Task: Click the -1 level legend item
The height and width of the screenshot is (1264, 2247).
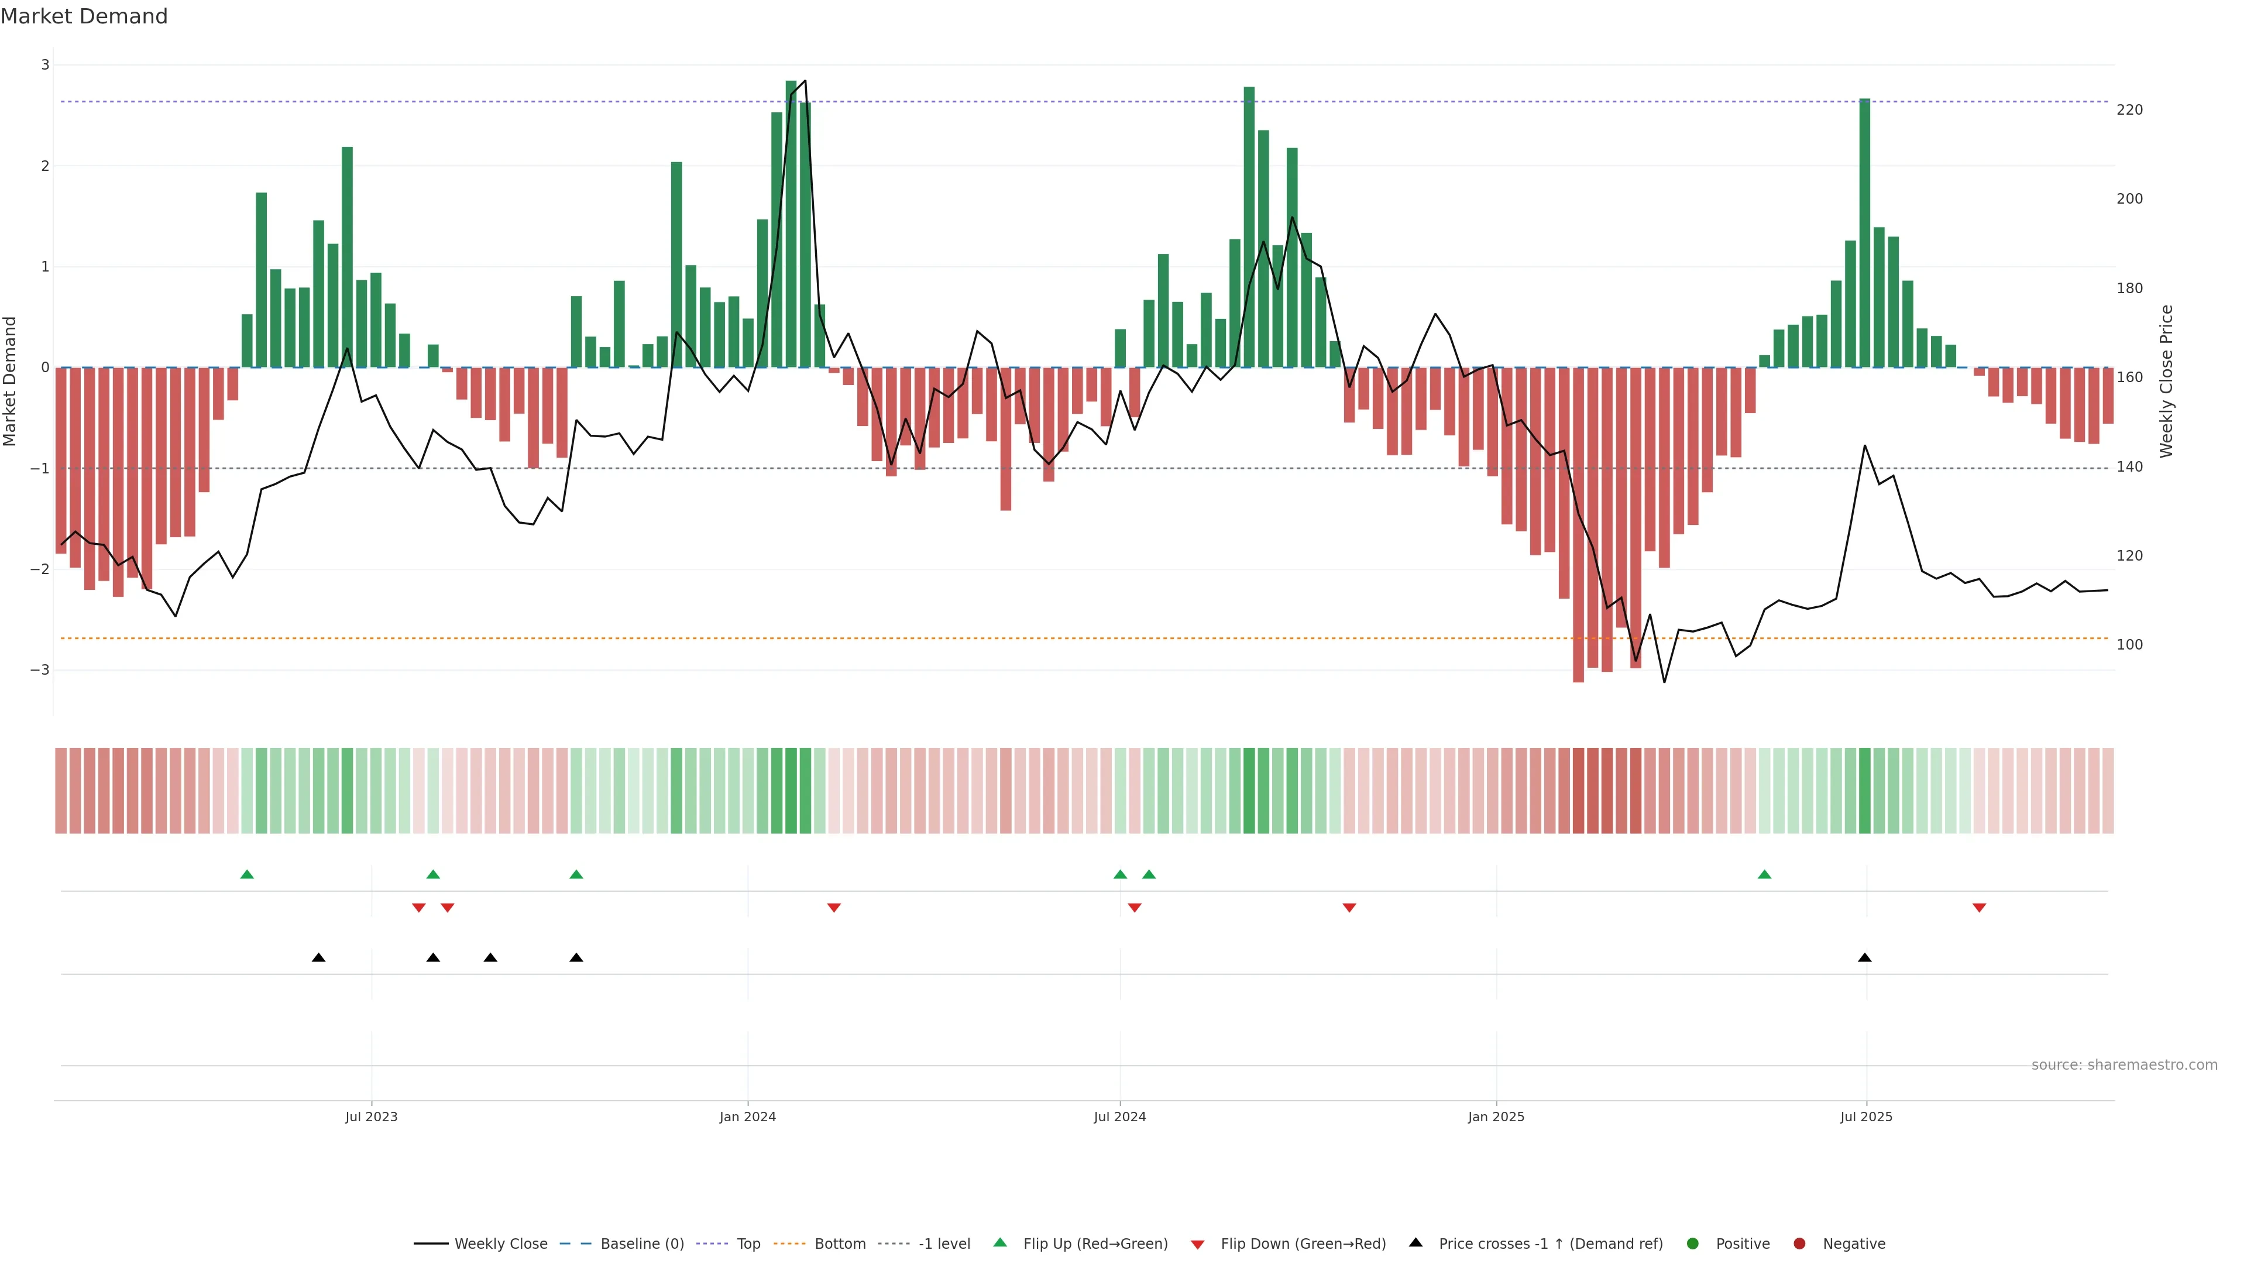Action: click(x=944, y=1244)
